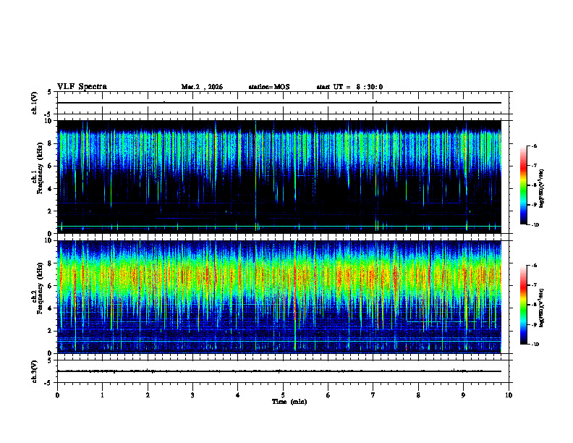Click the "-8" tick on ch.1 colorbar

(x=533, y=185)
